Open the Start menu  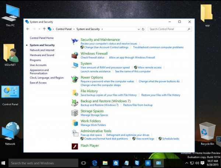click(x=3, y=163)
